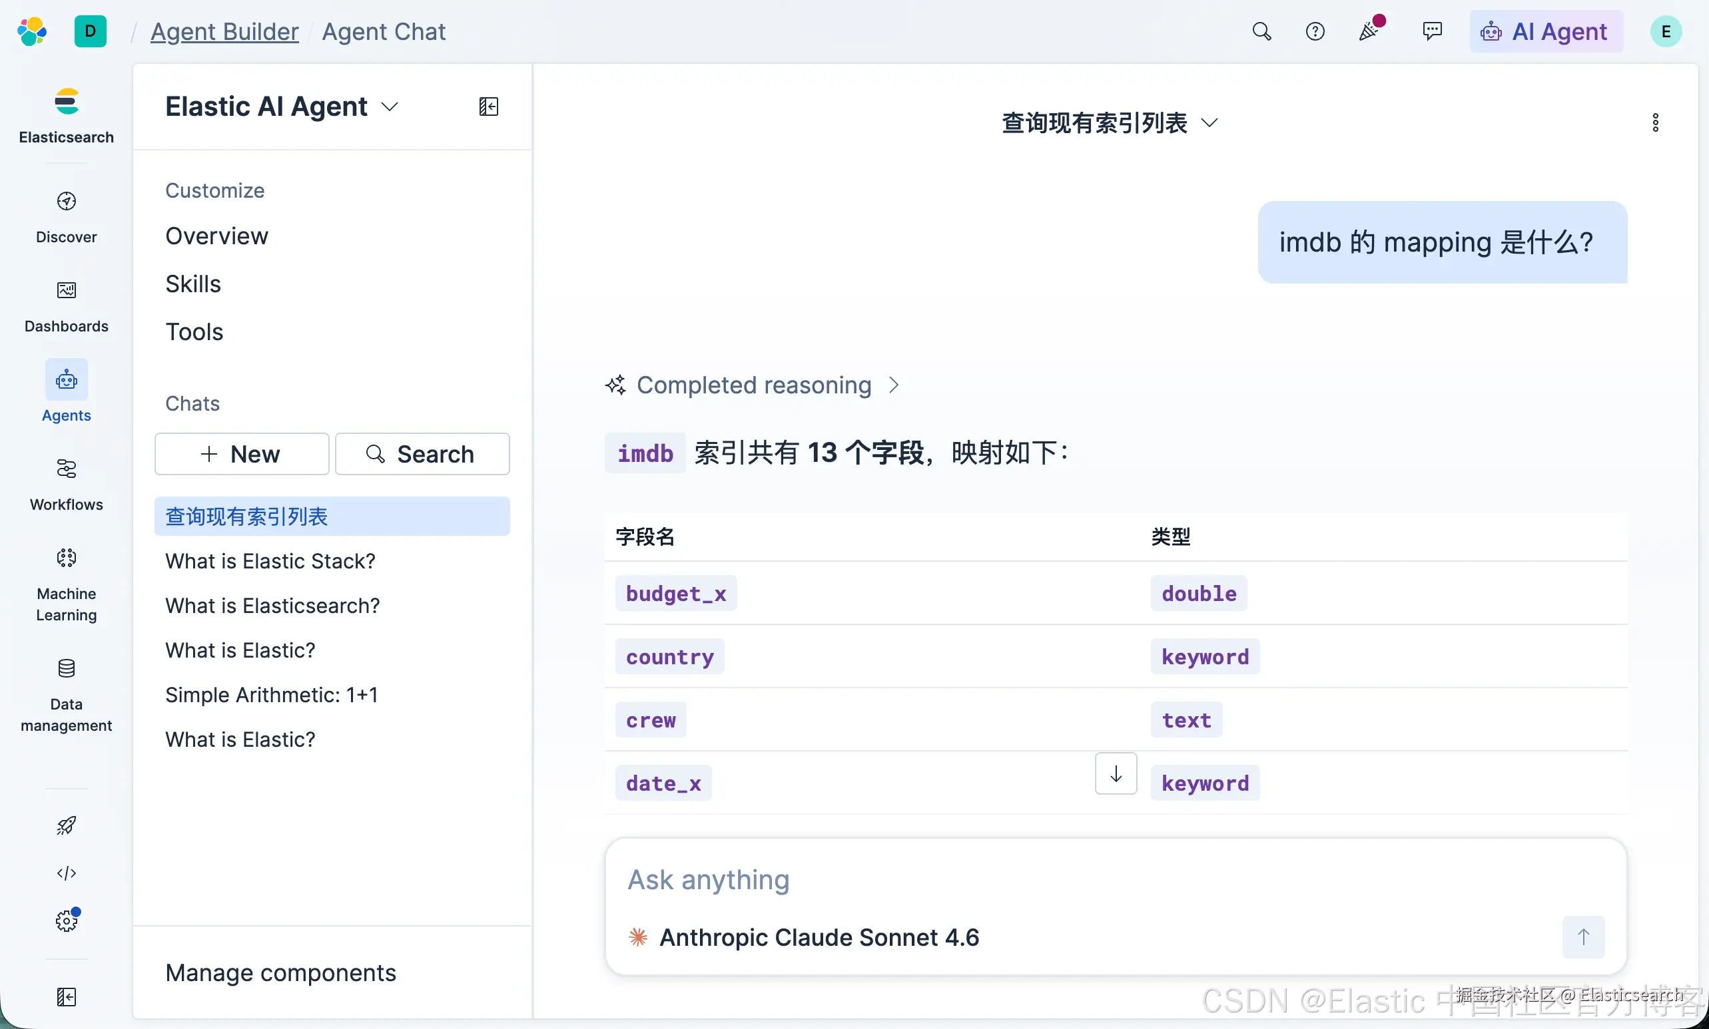Click the text type cell
Image resolution: width=1709 pixels, height=1029 pixels.
click(1186, 720)
